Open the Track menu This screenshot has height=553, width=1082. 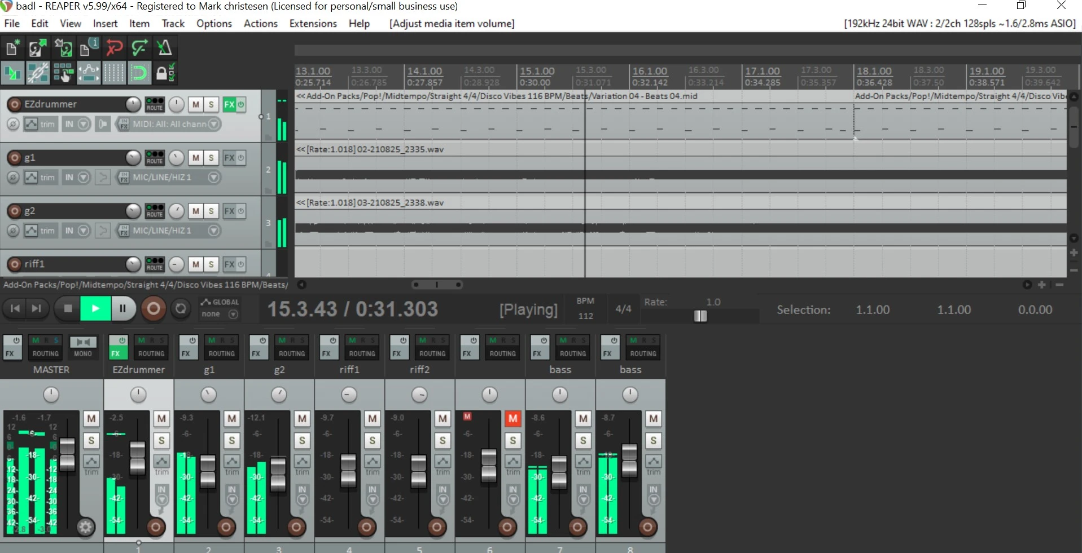pos(173,23)
